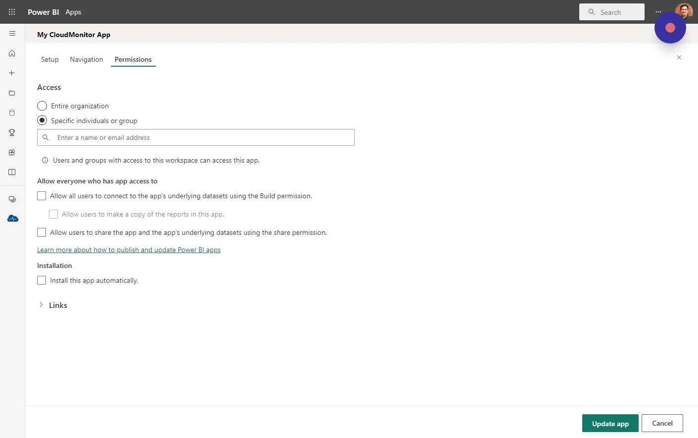Viewport: 698px width, 438px height.
Task: Select Specific individuals or group option
Action: [42, 121]
